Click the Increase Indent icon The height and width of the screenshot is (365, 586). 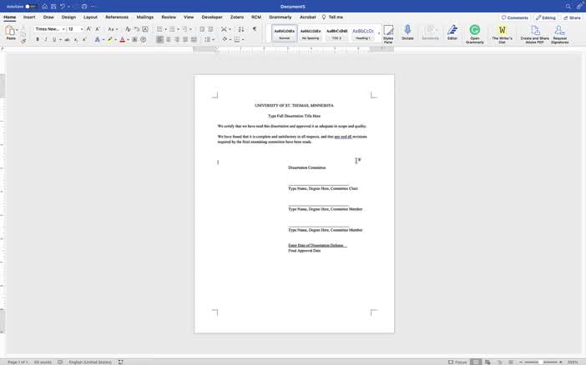(211, 29)
